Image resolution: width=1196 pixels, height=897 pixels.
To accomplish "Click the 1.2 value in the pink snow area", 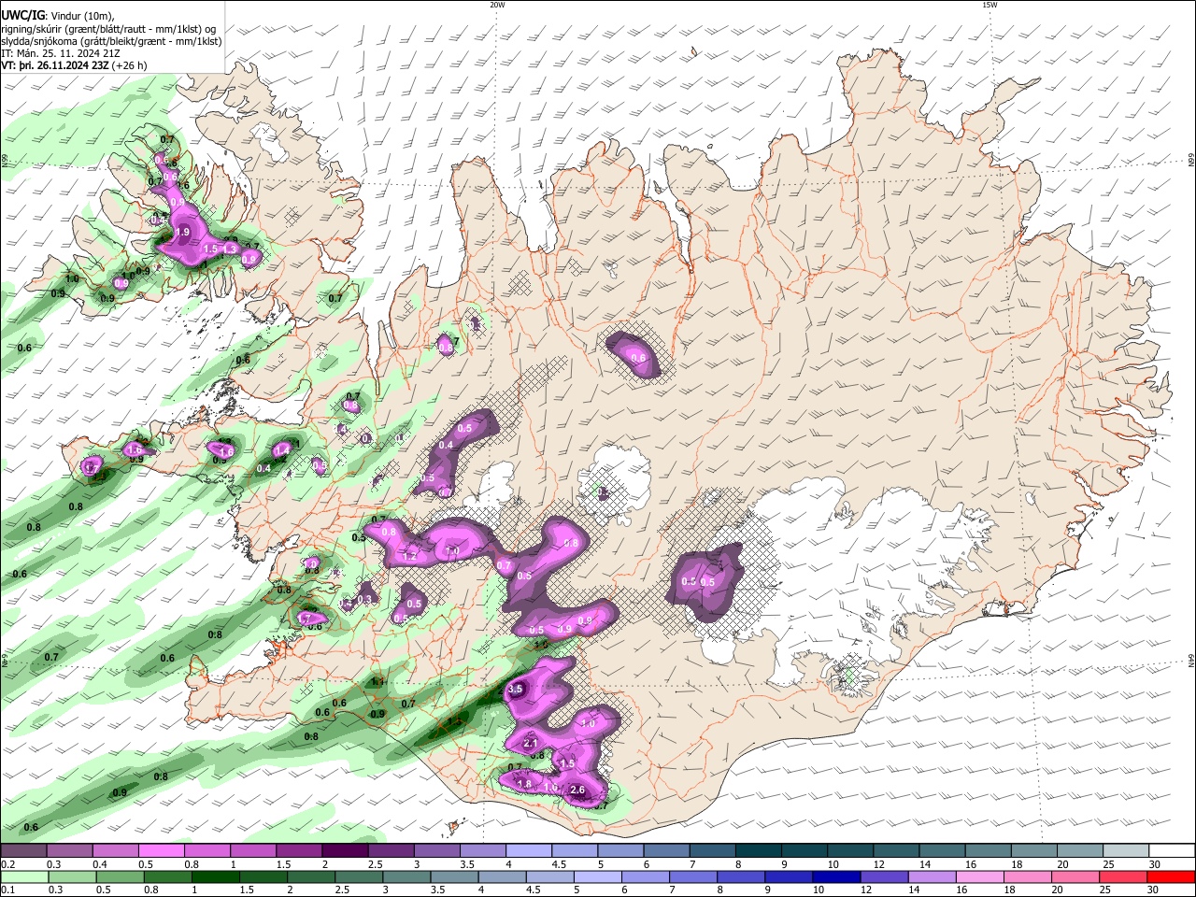I will coord(408,556).
